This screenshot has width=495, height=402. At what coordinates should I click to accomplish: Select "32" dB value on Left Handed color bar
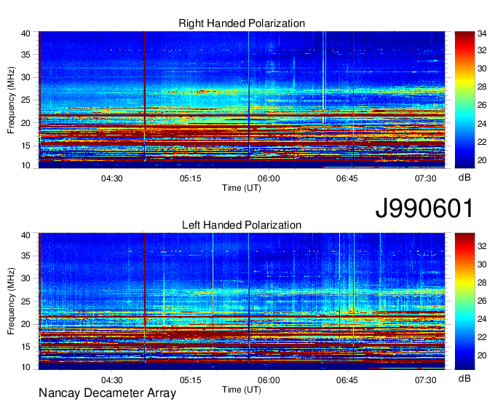click(x=482, y=246)
